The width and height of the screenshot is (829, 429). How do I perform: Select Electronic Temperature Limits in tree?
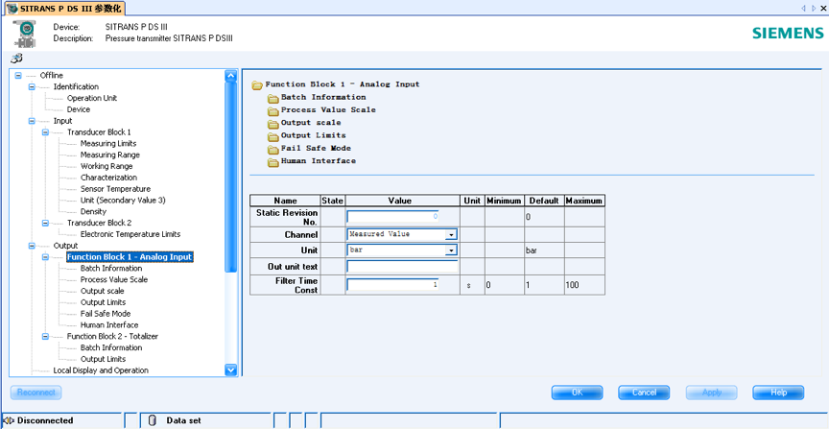130,234
